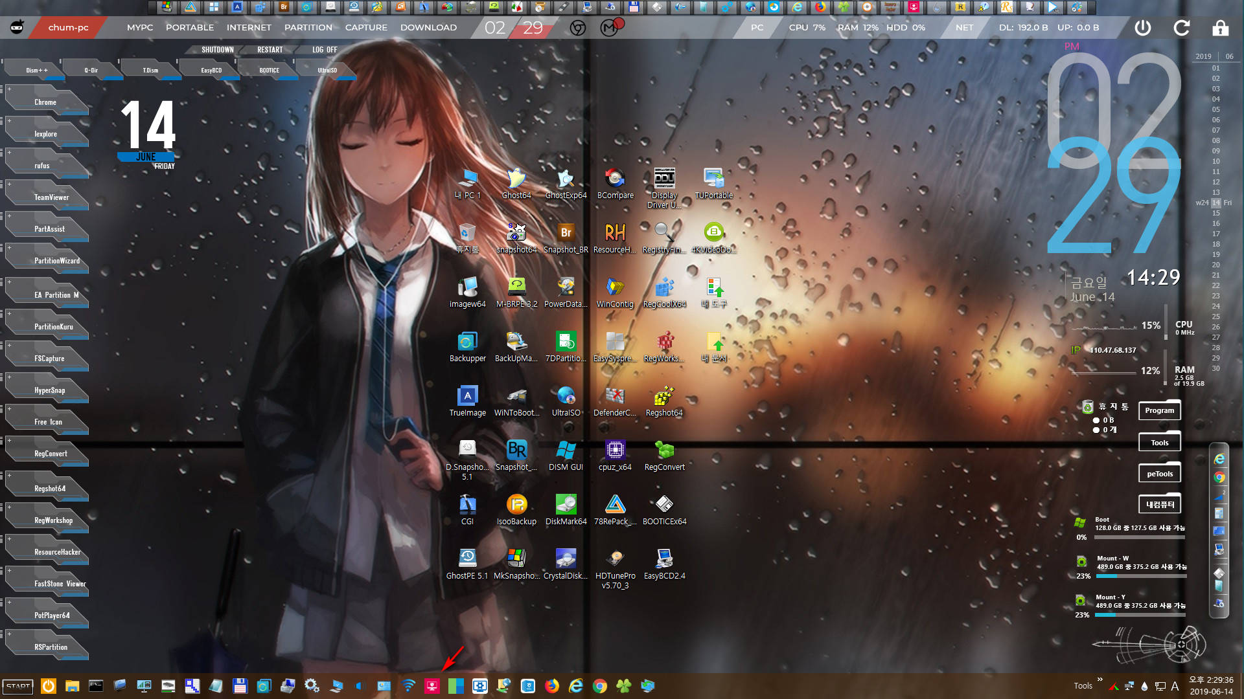Open the 내컴퓨터 folder button
The height and width of the screenshot is (699, 1244).
tap(1159, 505)
